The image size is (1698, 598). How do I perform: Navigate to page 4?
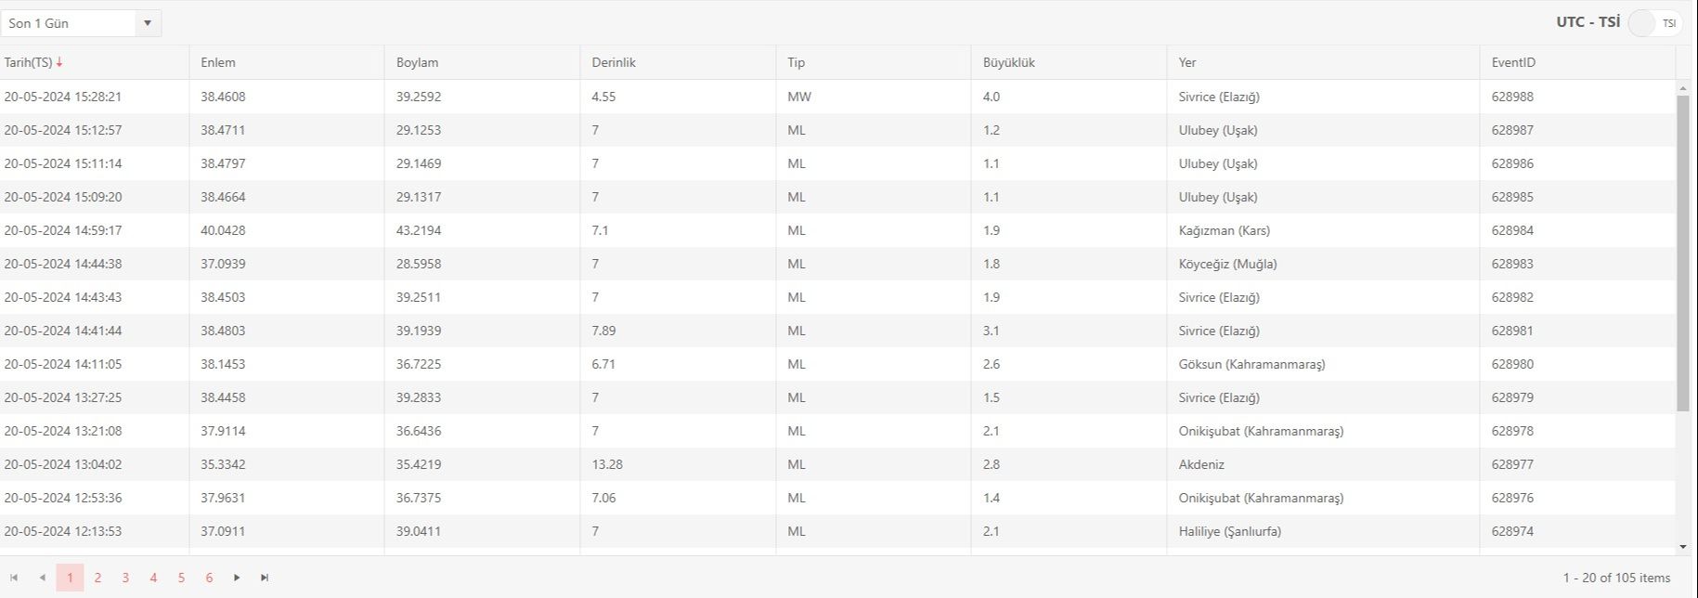[x=153, y=578]
